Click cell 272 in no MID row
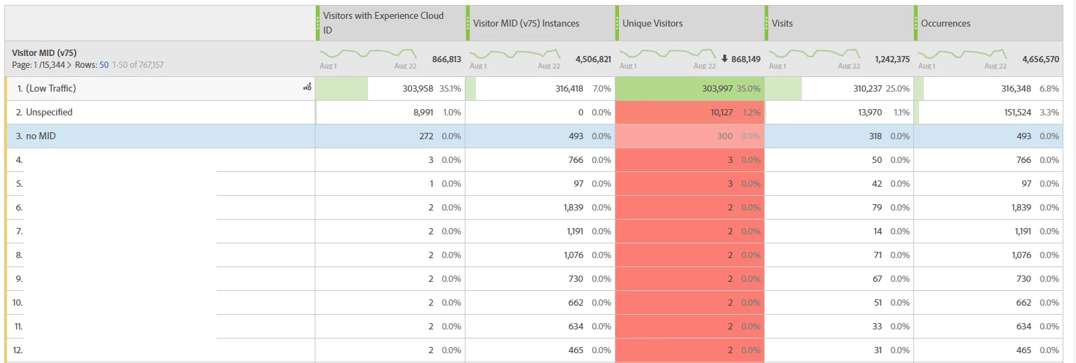This screenshot has height=363, width=1076. (x=390, y=136)
